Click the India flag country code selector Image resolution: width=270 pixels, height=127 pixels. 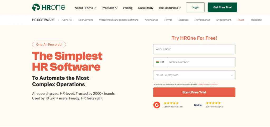(x=160, y=62)
